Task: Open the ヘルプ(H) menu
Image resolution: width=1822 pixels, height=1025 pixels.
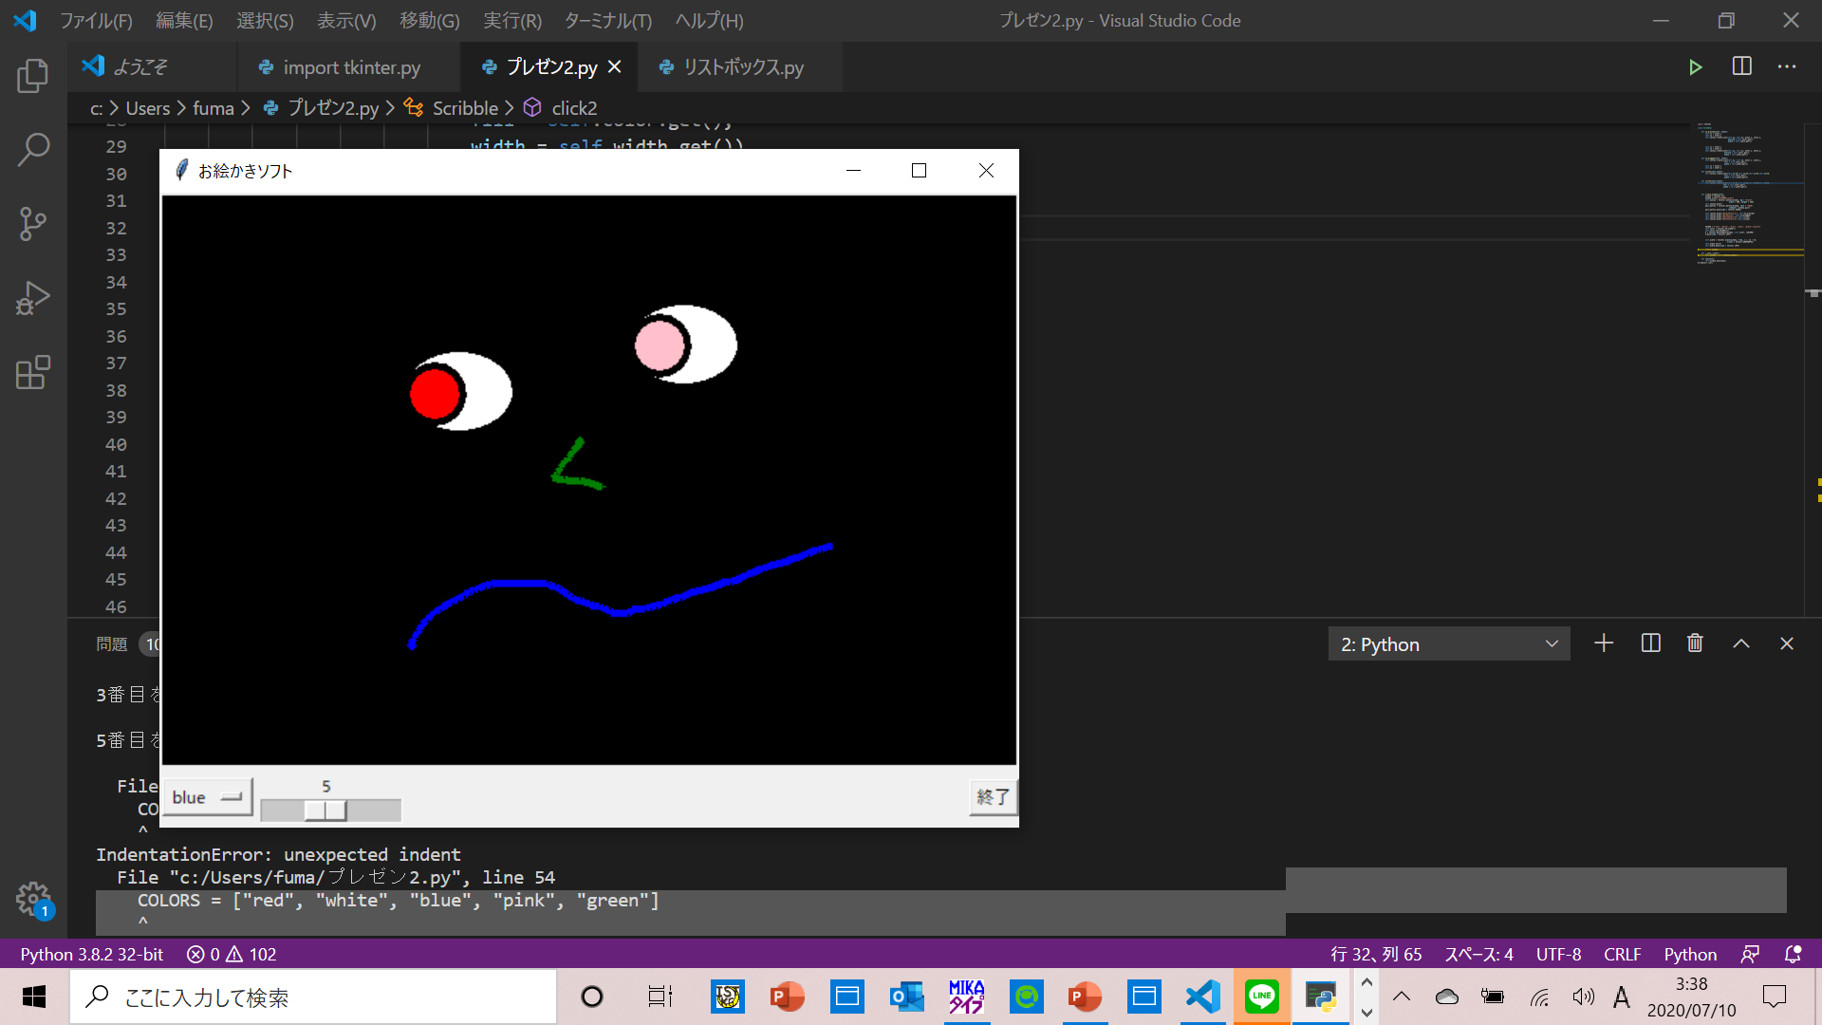Action: pos(710,20)
